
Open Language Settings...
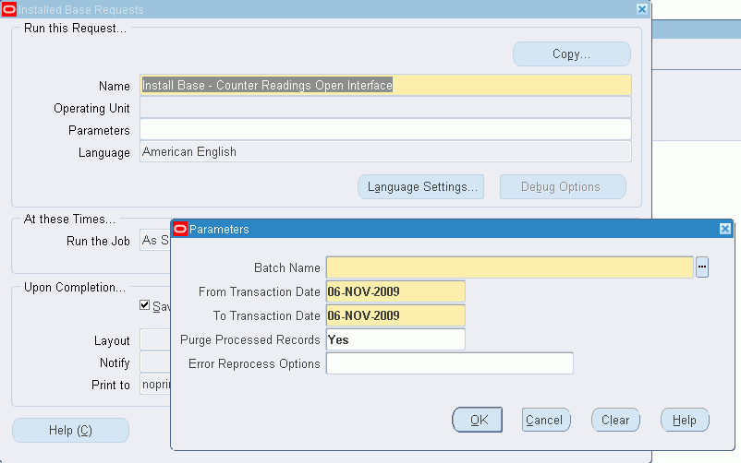coord(421,187)
